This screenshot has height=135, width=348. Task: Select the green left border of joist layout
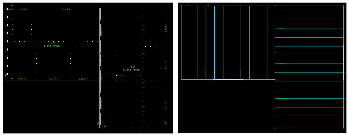(181, 42)
